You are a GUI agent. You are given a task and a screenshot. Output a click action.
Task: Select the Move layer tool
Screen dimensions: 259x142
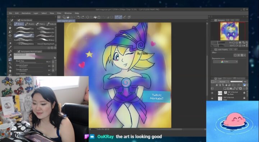[x=10, y=35]
